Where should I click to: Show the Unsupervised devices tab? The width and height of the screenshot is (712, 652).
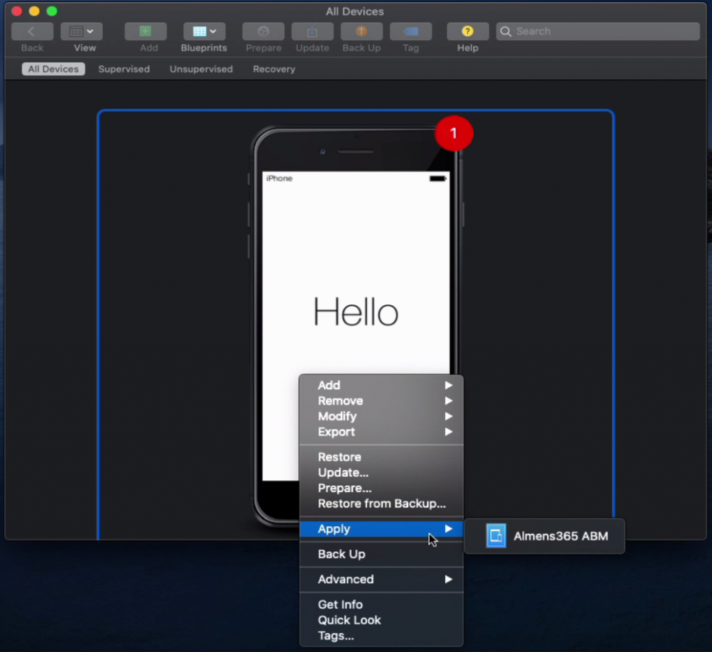201,69
